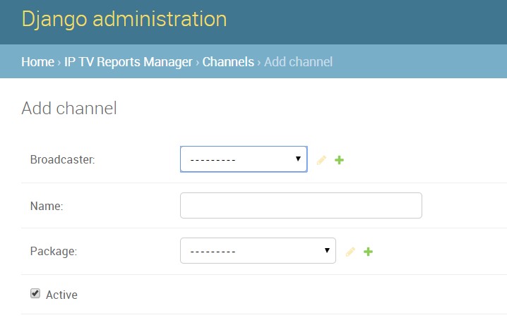
Task: Add a new broadcaster with the green plus
Action: tap(339, 160)
